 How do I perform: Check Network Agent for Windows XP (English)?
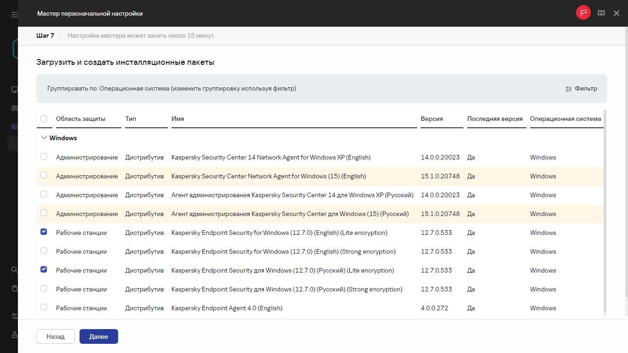pyautogui.click(x=44, y=157)
